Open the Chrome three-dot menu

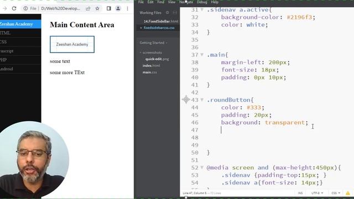point(127,9)
